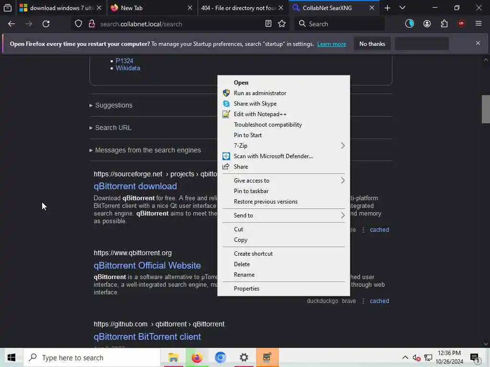Open the muted volume tray icon
The width and height of the screenshot is (490, 367).
click(416, 357)
